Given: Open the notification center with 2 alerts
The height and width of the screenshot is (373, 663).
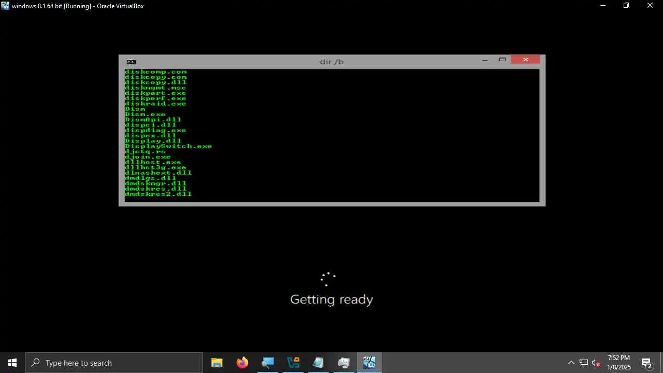Looking at the screenshot, I should point(646,363).
